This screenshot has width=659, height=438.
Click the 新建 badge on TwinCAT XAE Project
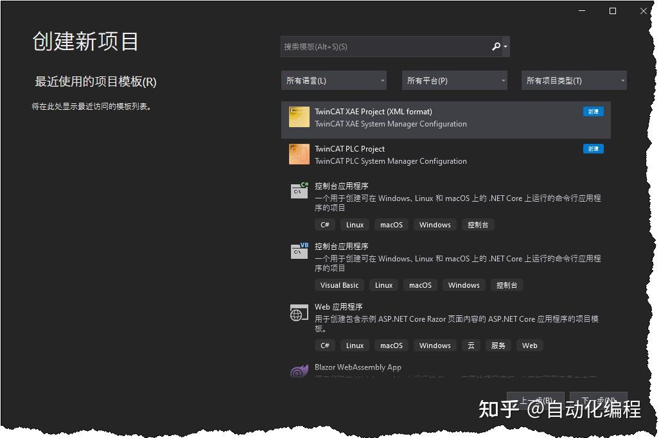(x=593, y=111)
